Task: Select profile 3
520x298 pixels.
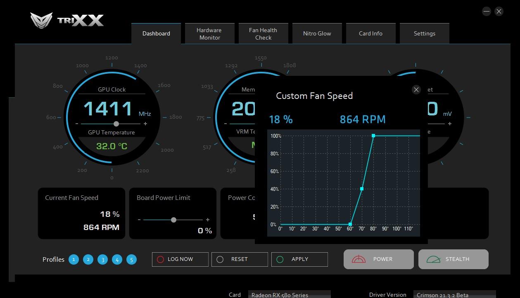Action: [102, 259]
